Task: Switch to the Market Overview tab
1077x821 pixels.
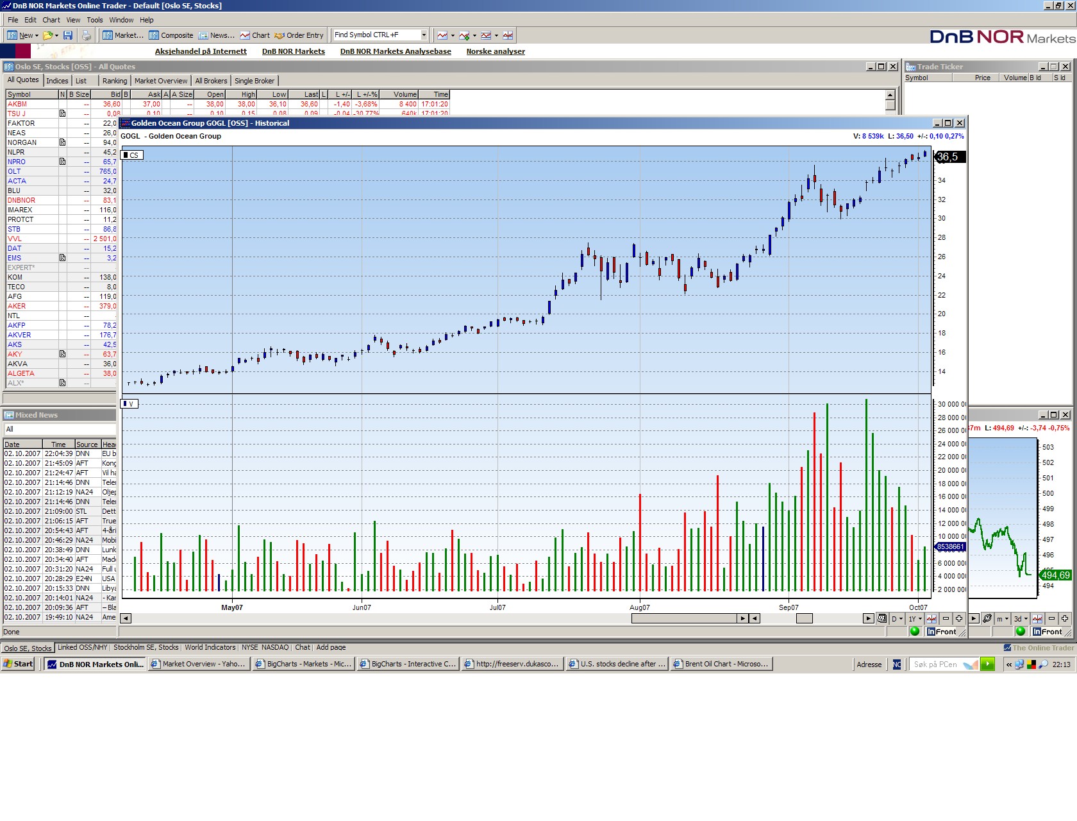Action: (x=161, y=81)
